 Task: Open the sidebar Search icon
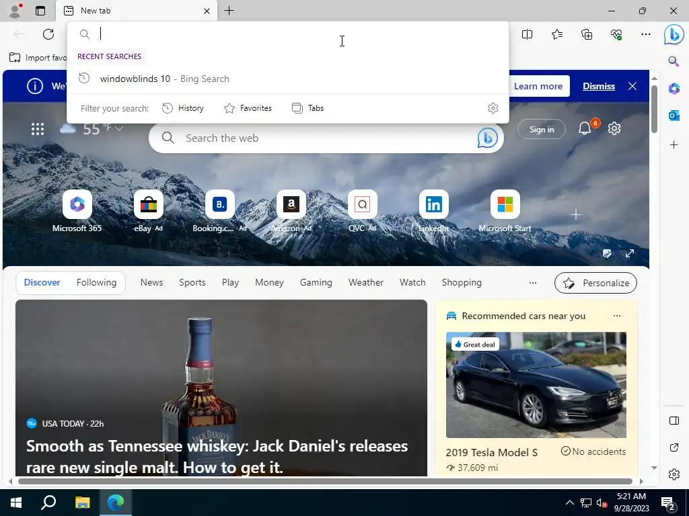pos(674,61)
